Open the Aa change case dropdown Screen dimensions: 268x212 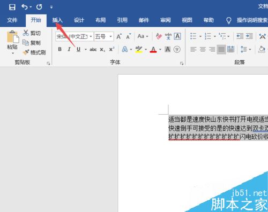click(143, 36)
